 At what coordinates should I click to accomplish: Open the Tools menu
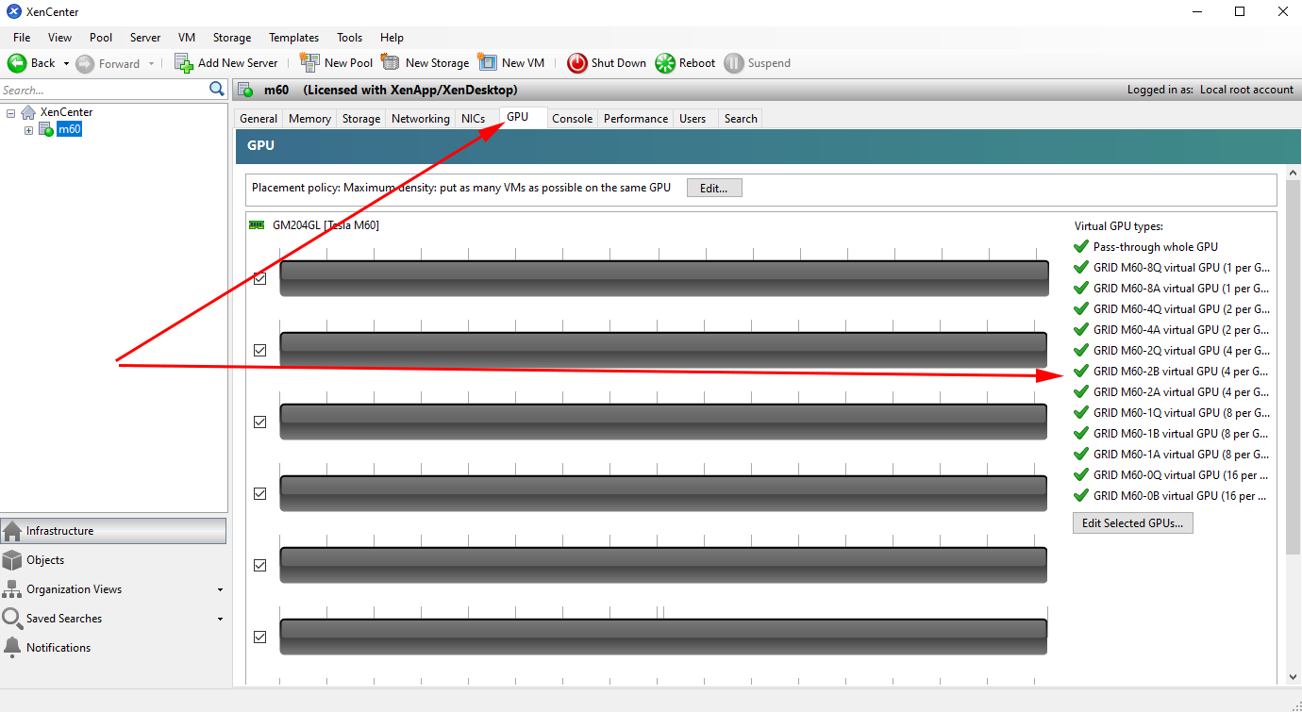pyautogui.click(x=349, y=38)
